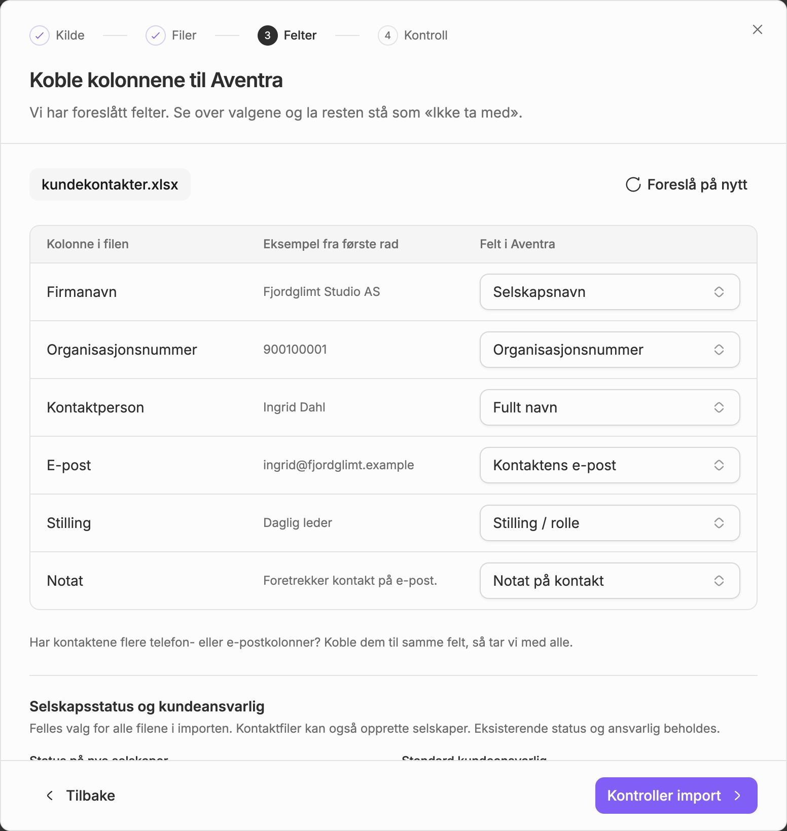Open the Notat på kontakt dropdown
787x831 pixels.
coord(610,581)
